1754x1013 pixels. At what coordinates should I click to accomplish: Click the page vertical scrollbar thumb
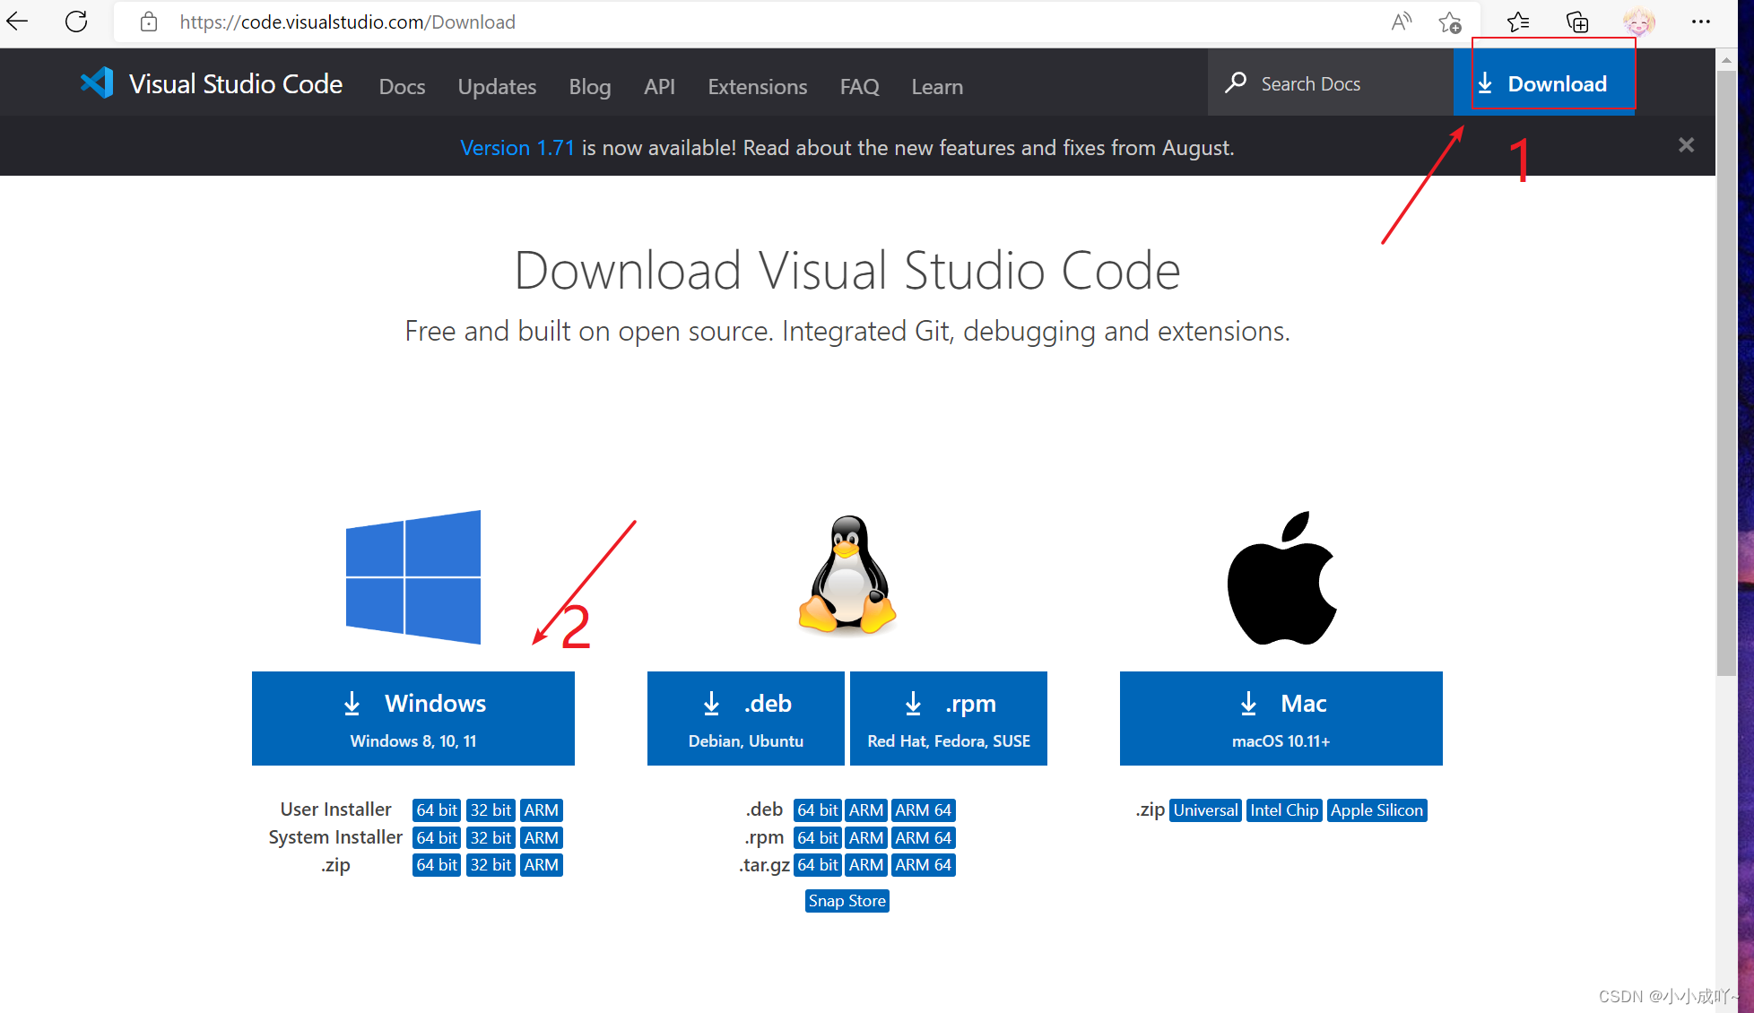pos(1726,372)
